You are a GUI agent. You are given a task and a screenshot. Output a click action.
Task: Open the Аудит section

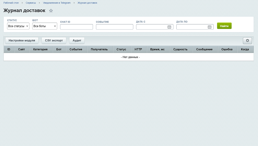coord(77,41)
